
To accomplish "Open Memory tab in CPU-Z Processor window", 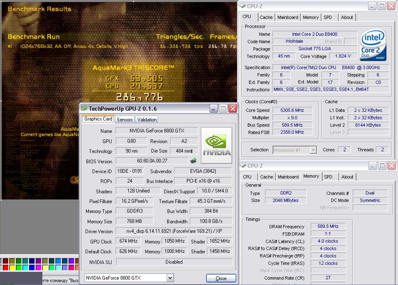I will tap(311, 17).
